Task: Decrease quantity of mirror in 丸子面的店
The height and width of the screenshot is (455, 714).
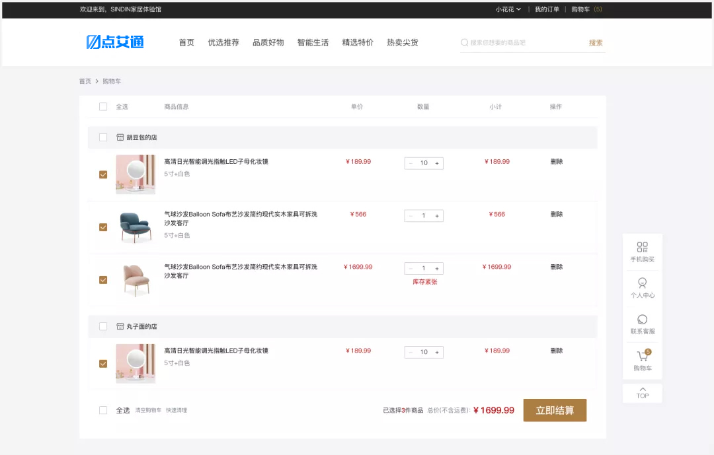Action: (x=411, y=352)
